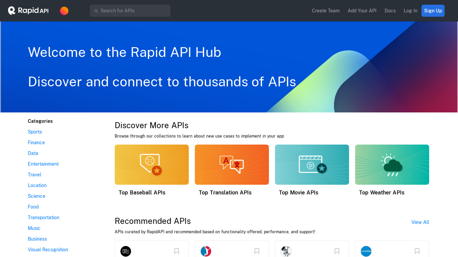Screen dimensions: 458x257
Task: Open the Top Weather APIs thumbnail
Action: coord(392,165)
